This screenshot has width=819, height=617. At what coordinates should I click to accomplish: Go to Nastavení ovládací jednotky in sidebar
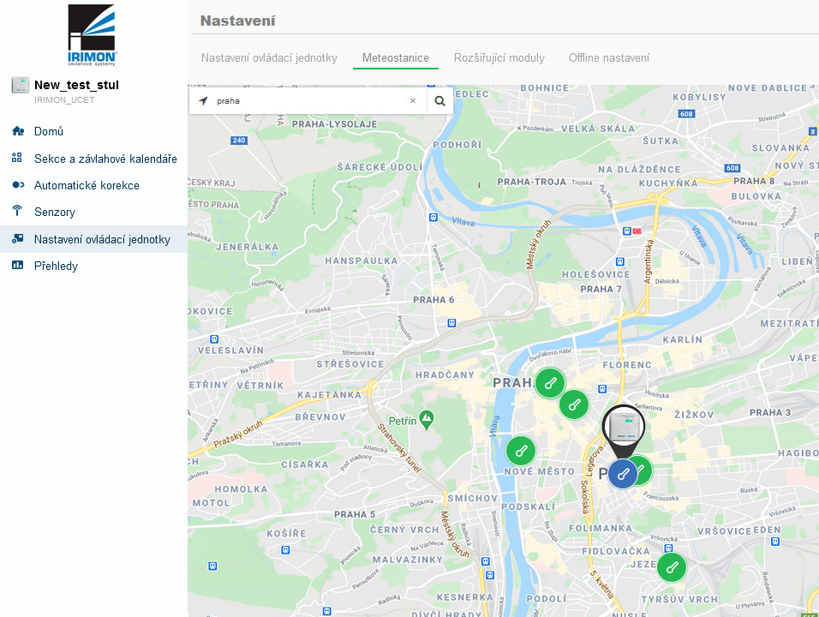tap(102, 239)
